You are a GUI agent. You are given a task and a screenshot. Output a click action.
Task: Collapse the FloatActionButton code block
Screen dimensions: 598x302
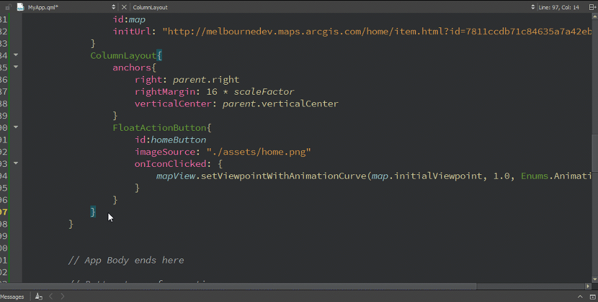[16, 127]
